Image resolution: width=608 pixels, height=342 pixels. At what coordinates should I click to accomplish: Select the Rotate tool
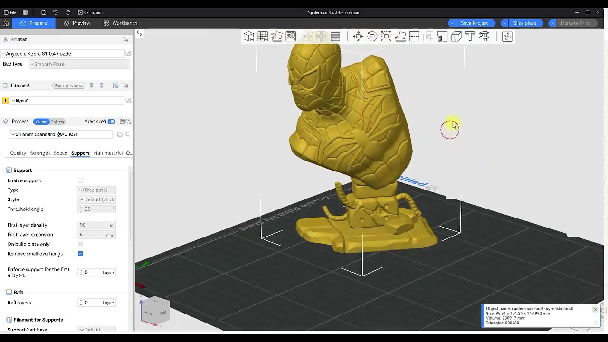(372, 37)
